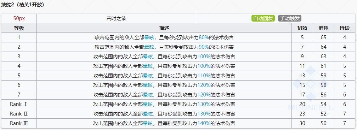Screen dimensions: 357x130
Task: Click cost value 61 in level 4 row
Action: (x=324, y=66)
